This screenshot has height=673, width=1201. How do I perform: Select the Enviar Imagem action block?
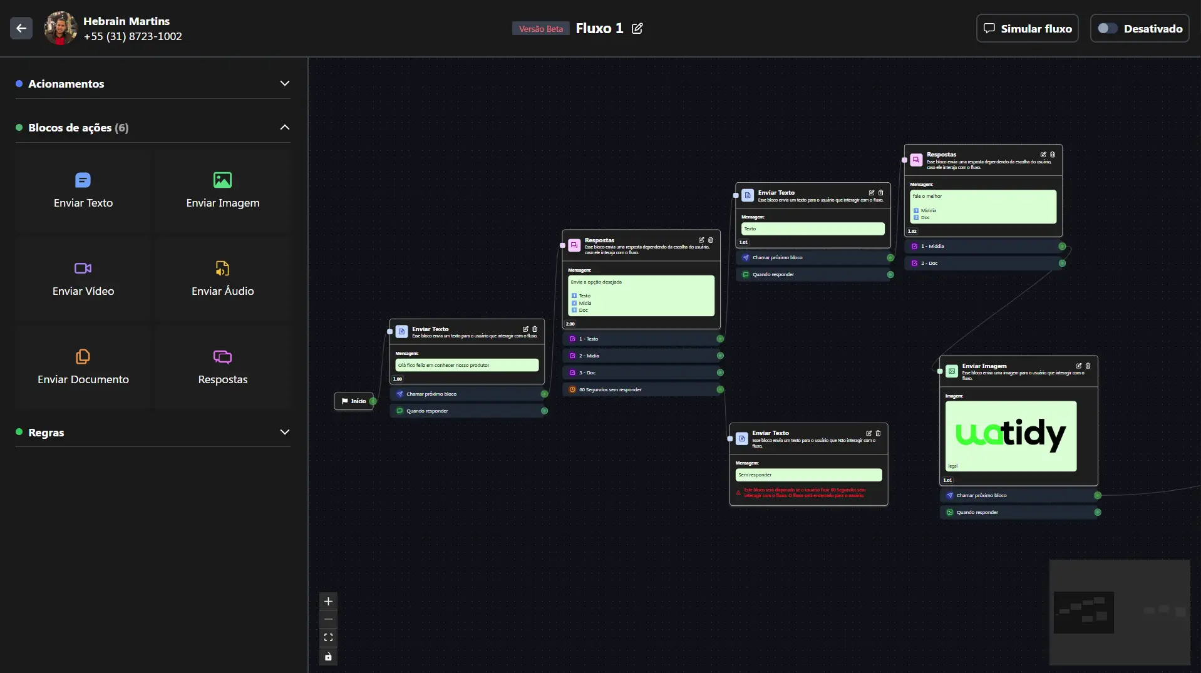tap(223, 190)
